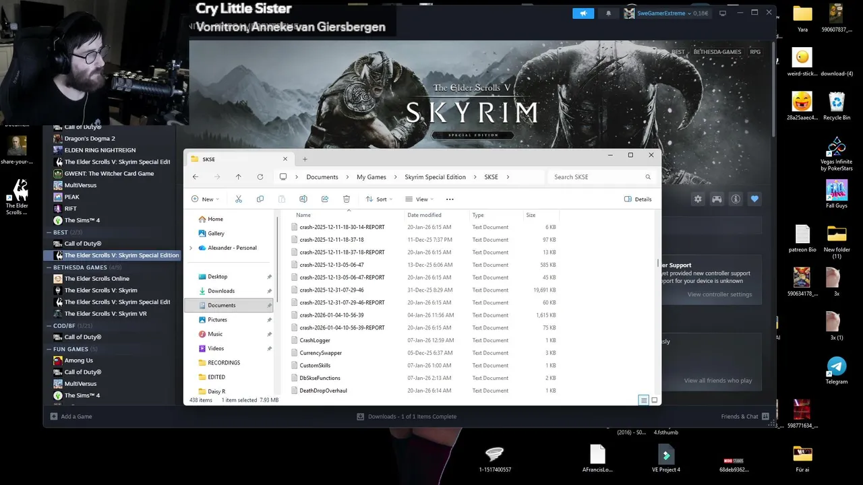The image size is (863, 485).
Task: Click the Delete trash icon in Explorer
Action: pyautogui.click(x=347, y=199)
